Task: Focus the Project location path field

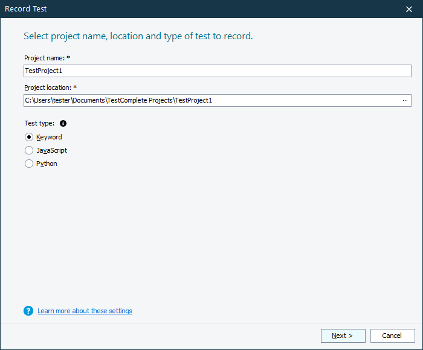Action: click(205, 100)
